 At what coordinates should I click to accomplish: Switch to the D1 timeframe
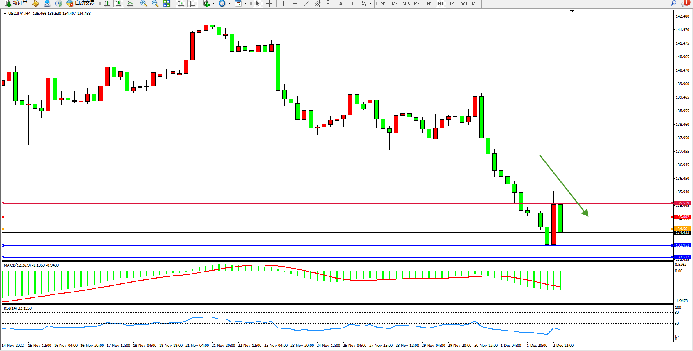pos(452,3)
